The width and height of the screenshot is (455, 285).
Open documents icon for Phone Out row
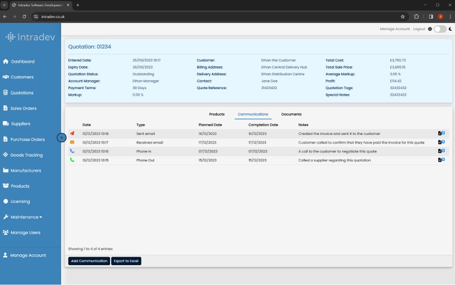441,160
